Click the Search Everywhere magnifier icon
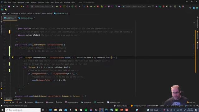The image size is (199, 112). click(190, 8)
